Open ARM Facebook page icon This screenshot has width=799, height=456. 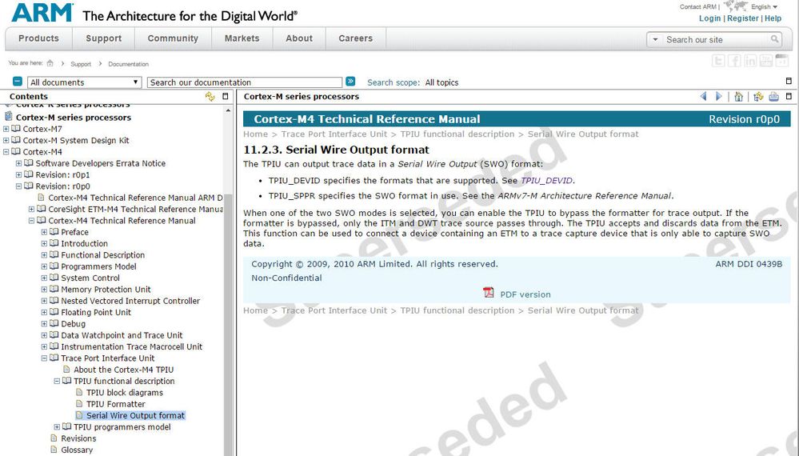coord(734,61)
